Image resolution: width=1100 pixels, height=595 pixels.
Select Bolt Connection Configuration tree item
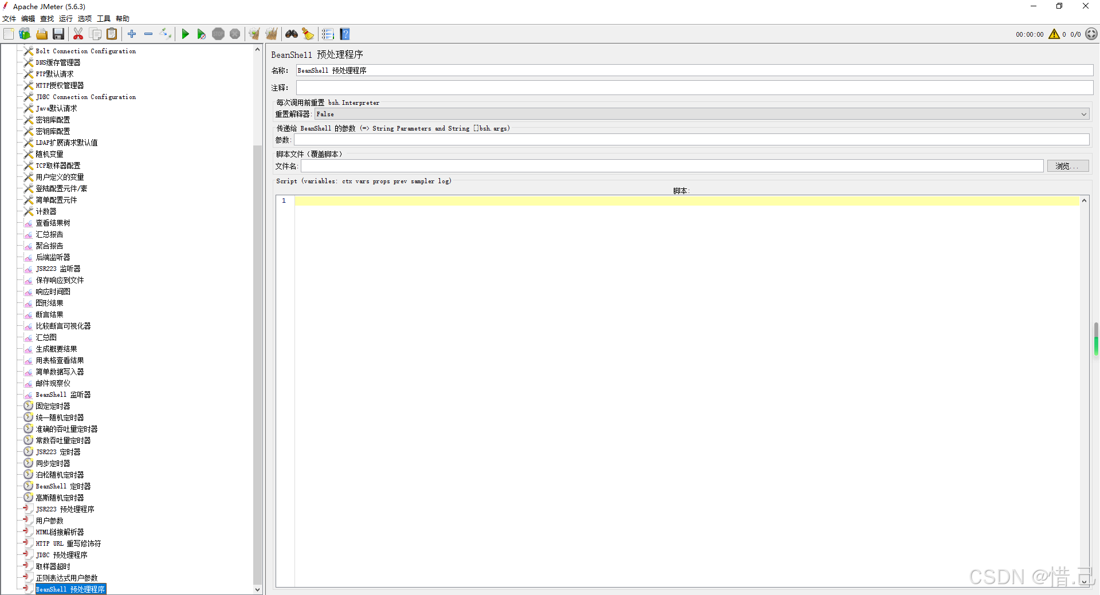(x=86, y=51)
